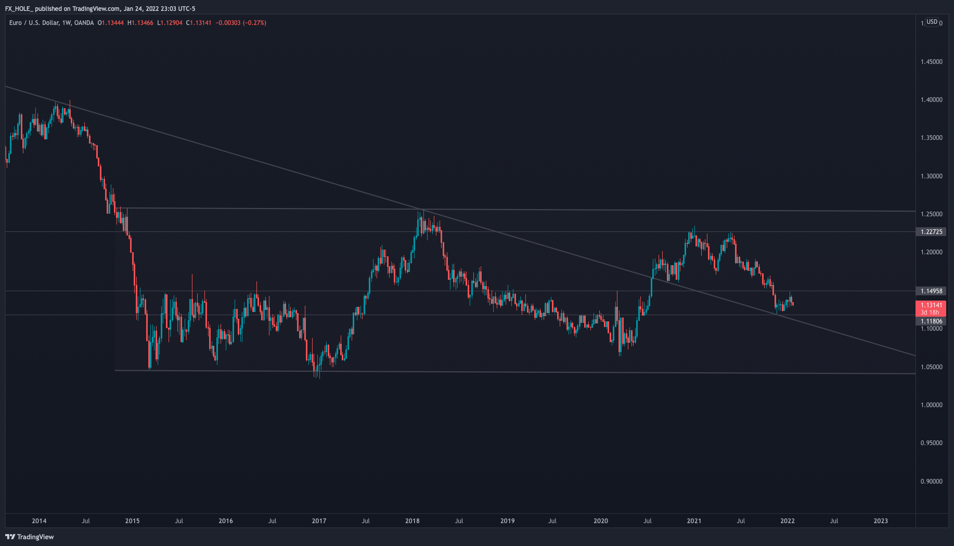Click the 2020 label on time axis
This screenshot has width=954, height=546.
[x=601, y=521]
